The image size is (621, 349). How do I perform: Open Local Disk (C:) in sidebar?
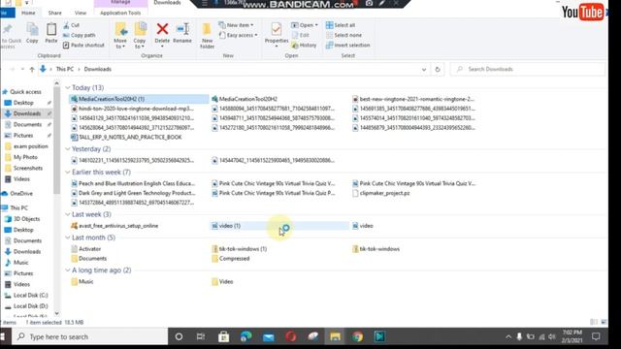(26, 295)
